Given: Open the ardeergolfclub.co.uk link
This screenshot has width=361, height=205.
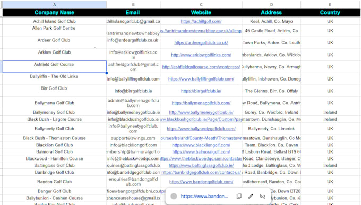Looking at the screenshot, I should pos(201,43).
